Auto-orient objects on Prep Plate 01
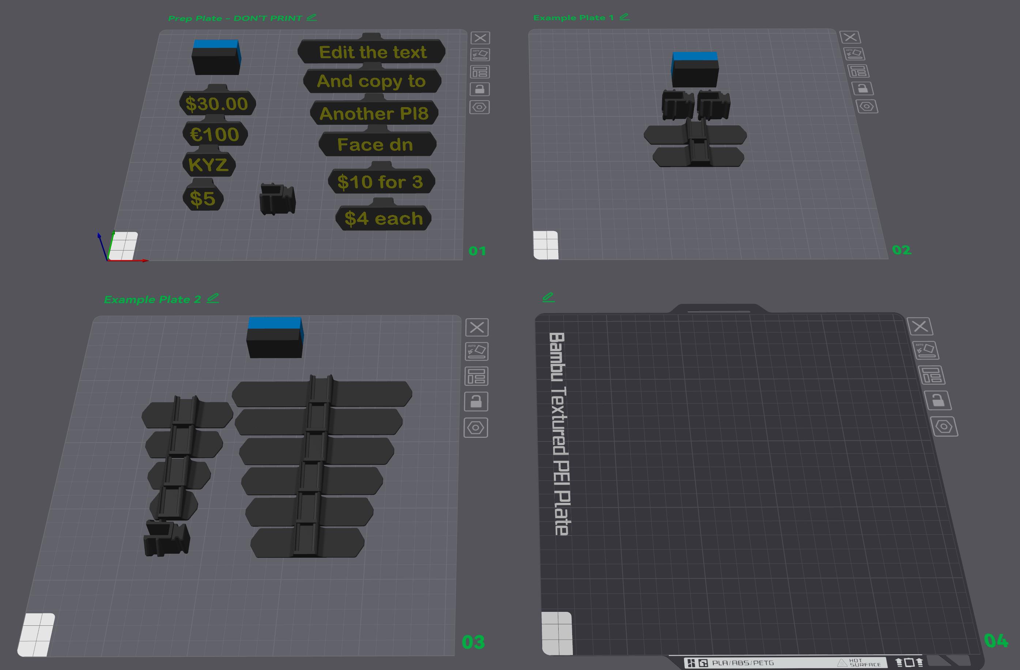The image size is (1020, 670). tap(480, 55)
